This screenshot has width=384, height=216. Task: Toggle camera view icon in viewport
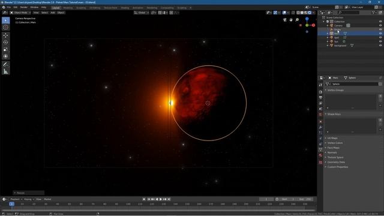[285, 20]
